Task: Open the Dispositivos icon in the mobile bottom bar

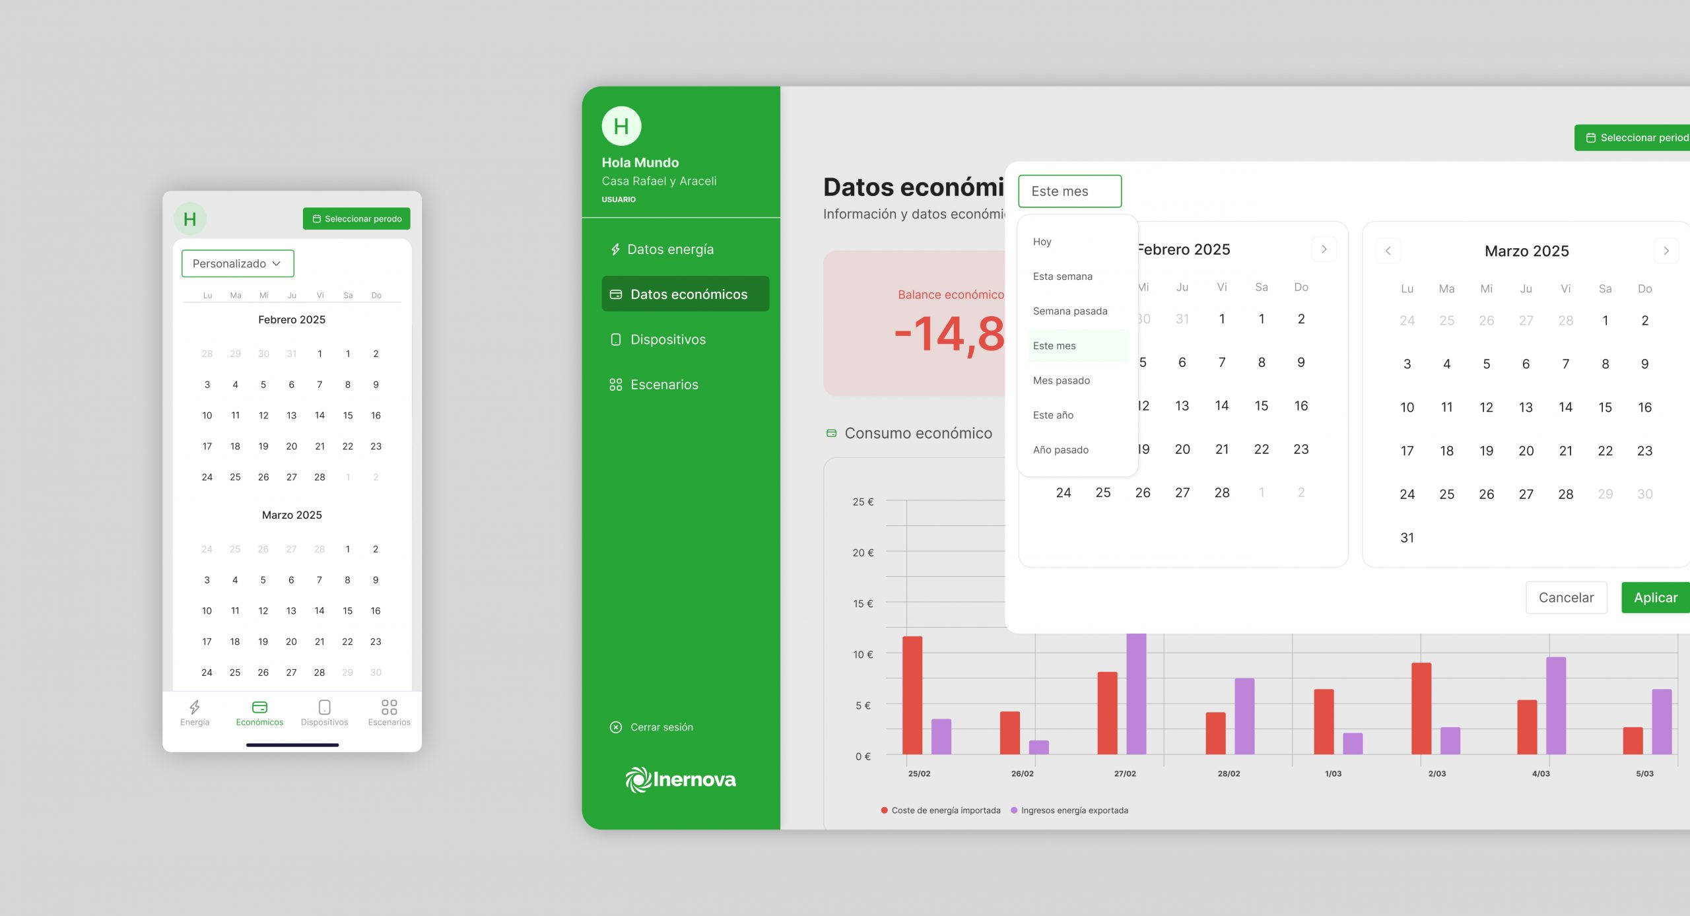Action: click(x=324, y=707)
